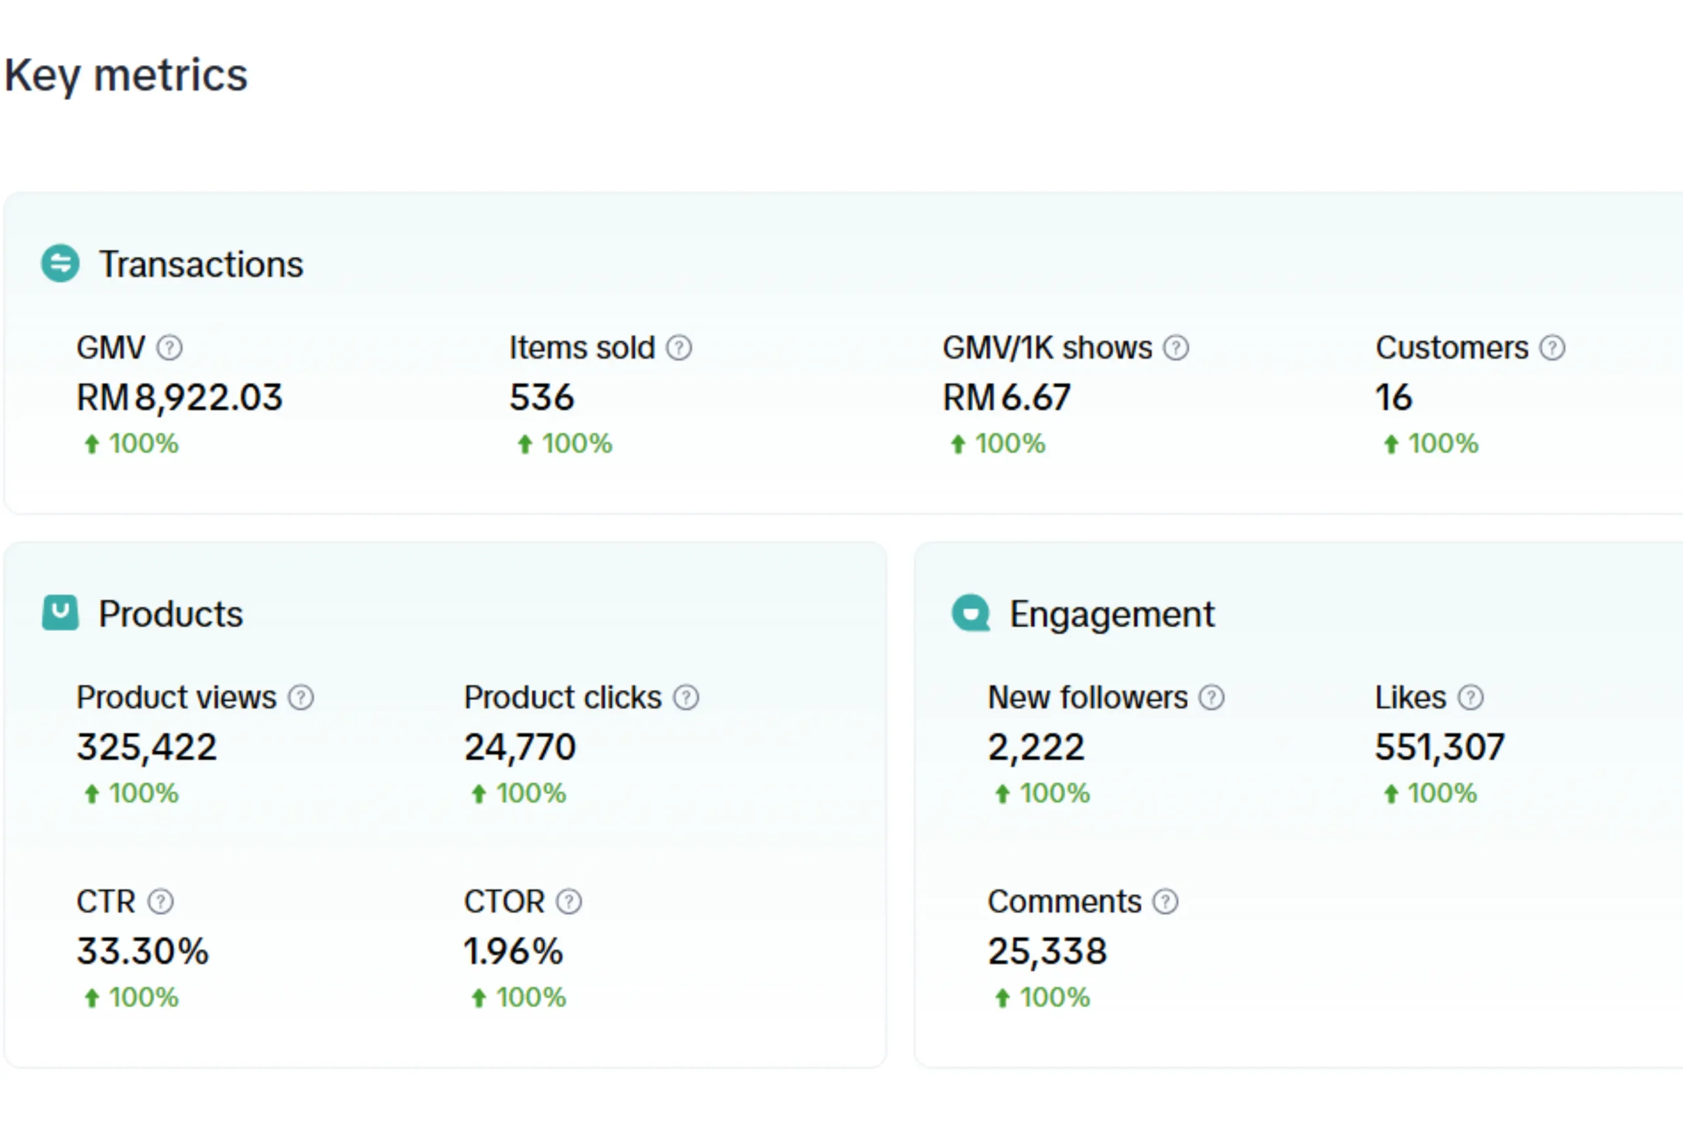
Task: Click the info icon next to Product clicks
Action: pos(686,697)
